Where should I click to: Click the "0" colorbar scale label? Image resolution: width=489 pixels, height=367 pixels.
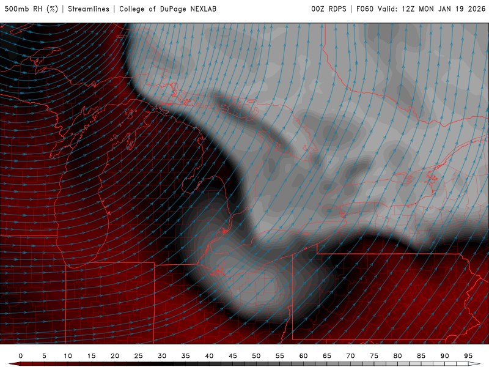pyautogui.click(x=21, y=356)
